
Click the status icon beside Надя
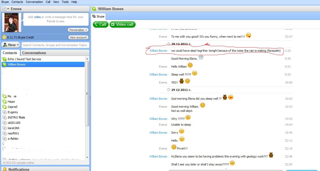coord(5,102)
